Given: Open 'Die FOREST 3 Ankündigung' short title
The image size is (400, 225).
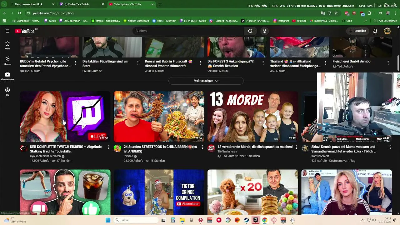Looking at the screenshot, I should pyautogui.click(x=231, y=64).
